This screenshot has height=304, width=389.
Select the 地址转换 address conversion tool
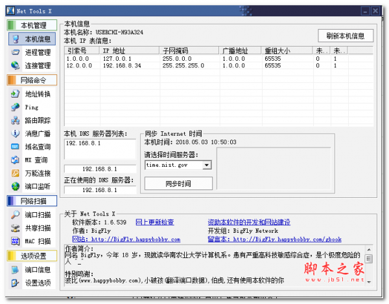click(x=37, y=94)
